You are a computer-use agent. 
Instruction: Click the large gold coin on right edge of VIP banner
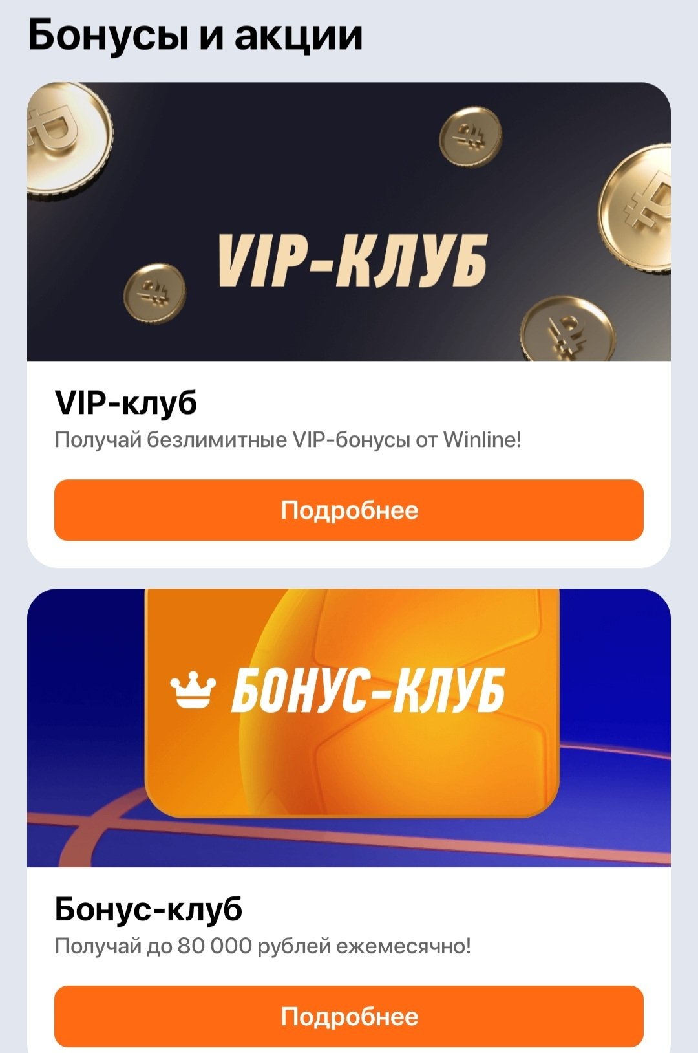pos(637,209)
